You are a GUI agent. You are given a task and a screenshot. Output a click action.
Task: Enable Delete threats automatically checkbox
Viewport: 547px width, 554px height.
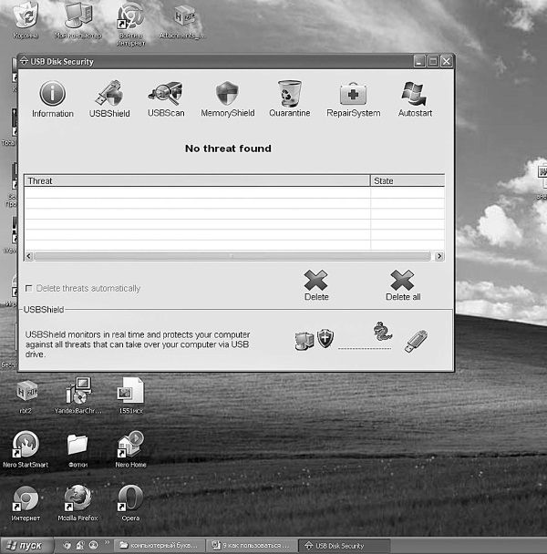click(x=28, y=289)
